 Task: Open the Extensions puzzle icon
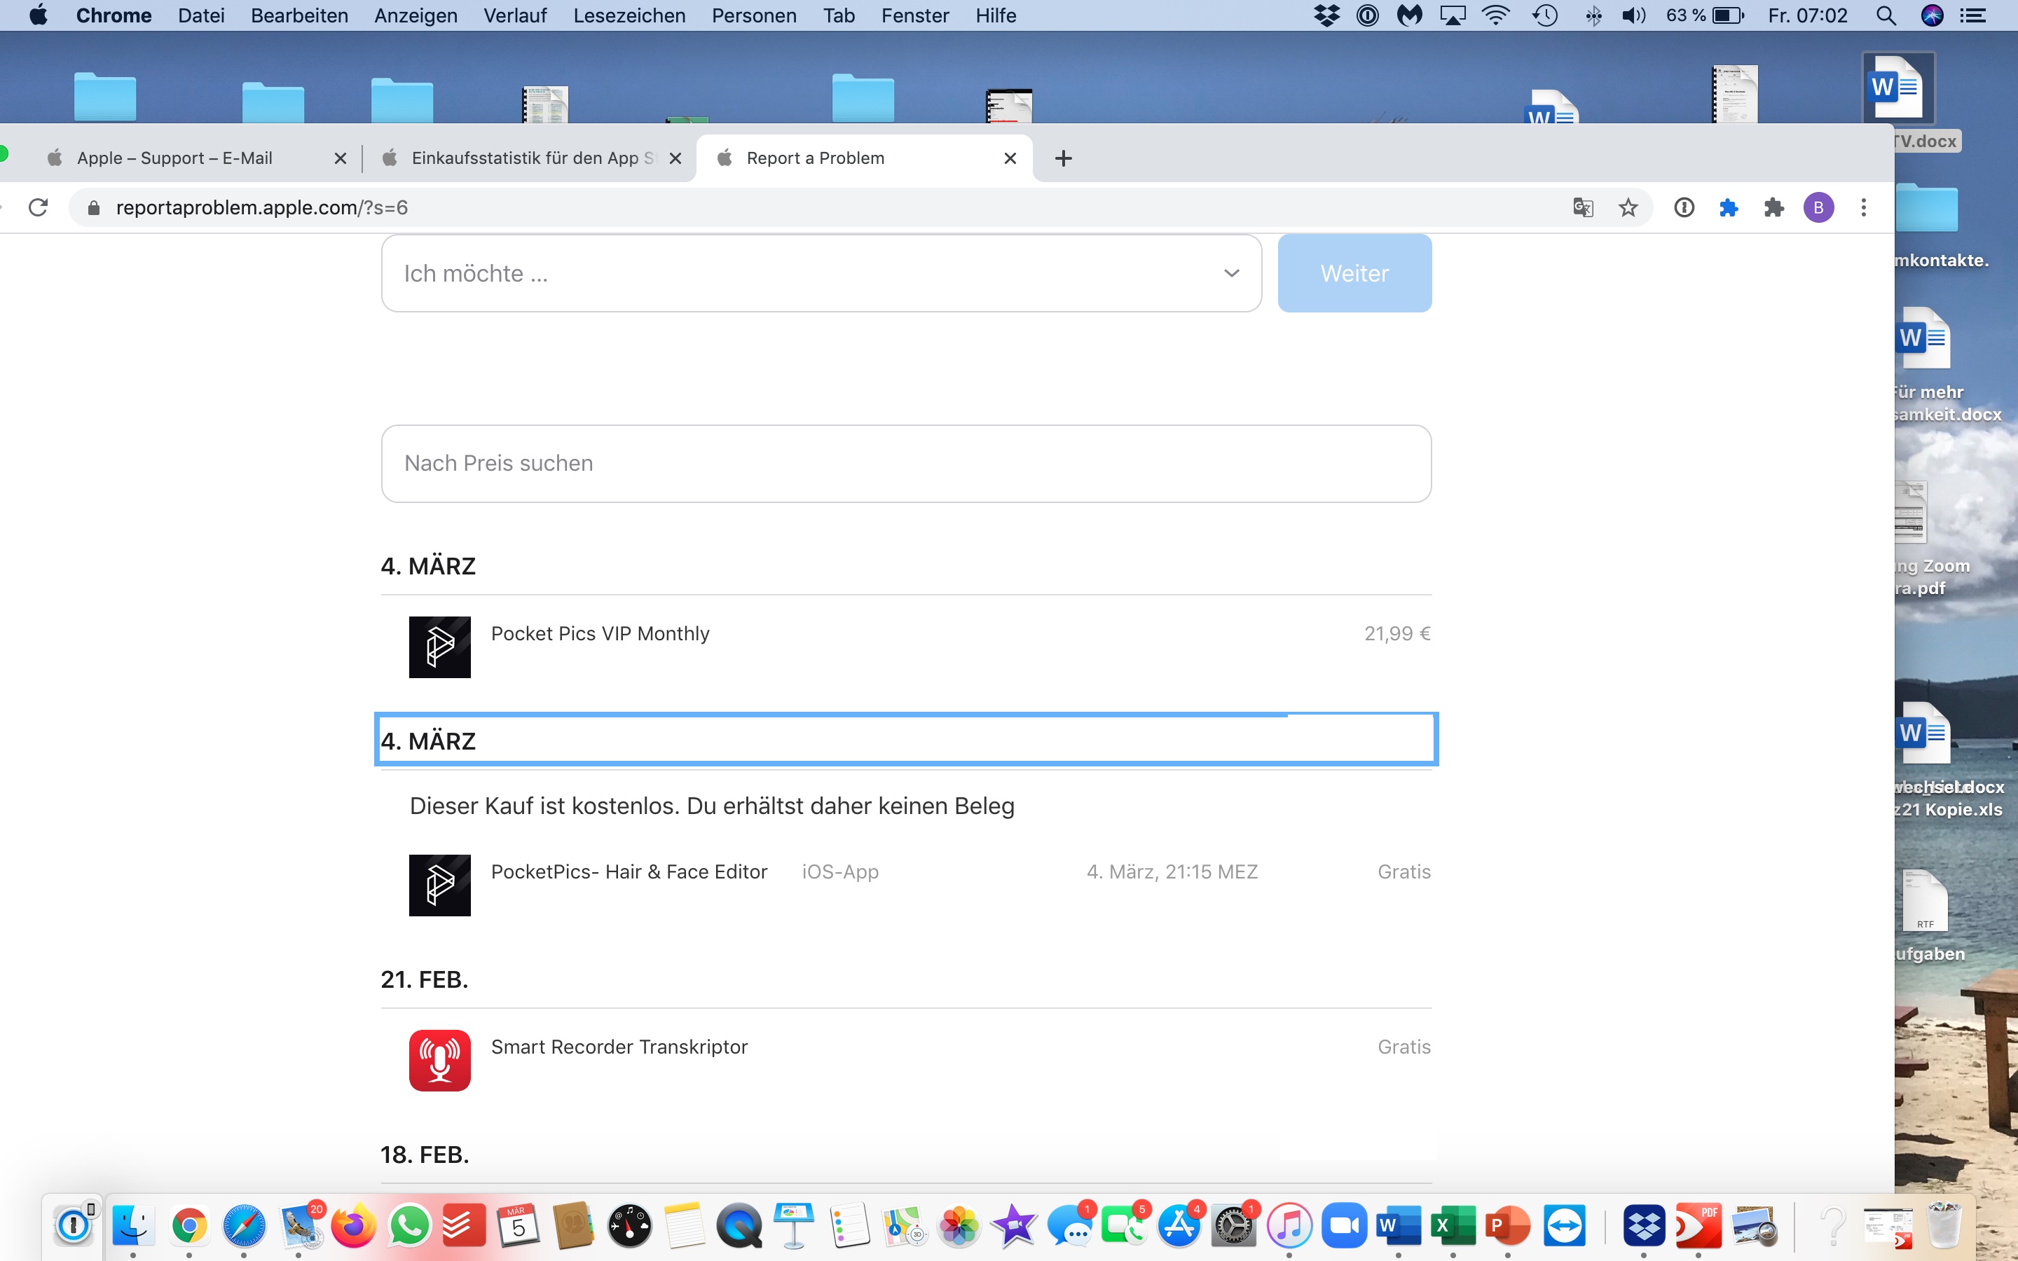1773,207
